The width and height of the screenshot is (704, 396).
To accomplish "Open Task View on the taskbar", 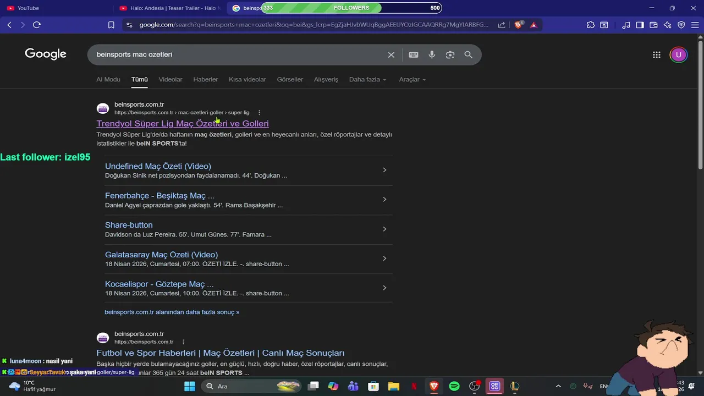I will point(313,386).
